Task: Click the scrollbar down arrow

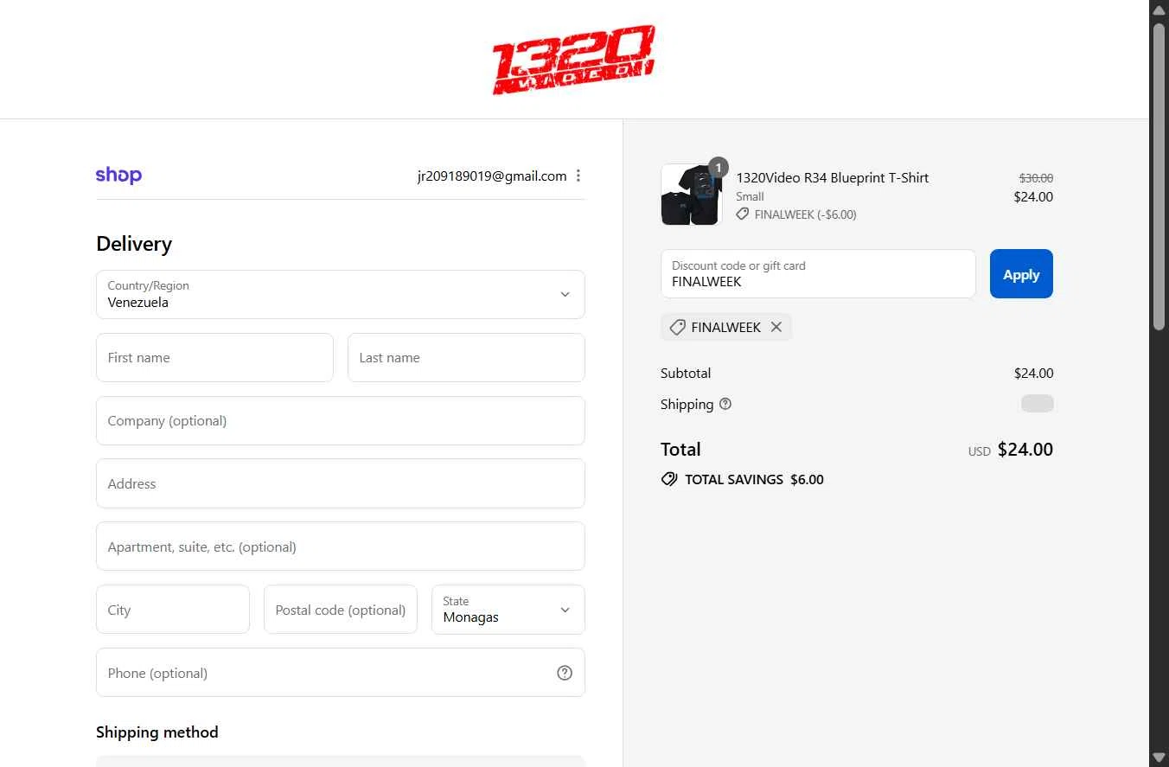Action: coord(1159,757)
